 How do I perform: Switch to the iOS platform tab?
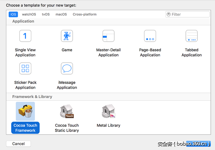coord(13,14)
